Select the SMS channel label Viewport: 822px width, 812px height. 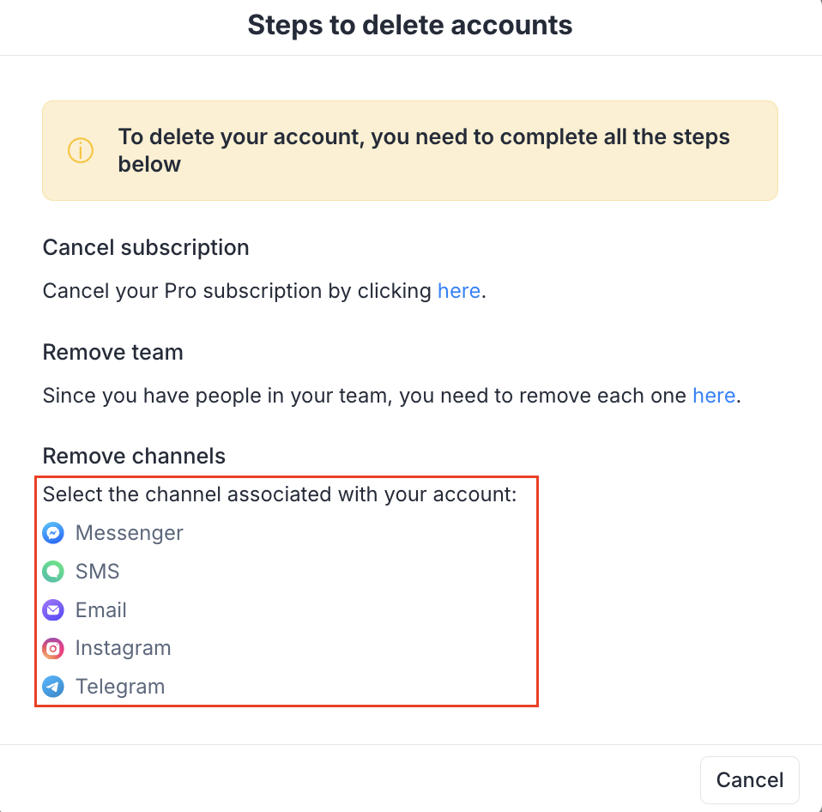97,572
